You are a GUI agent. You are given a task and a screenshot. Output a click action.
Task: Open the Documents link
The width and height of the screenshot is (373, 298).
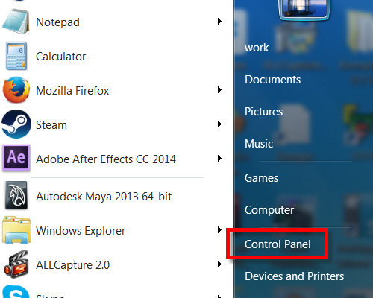(x=273, y=80)
